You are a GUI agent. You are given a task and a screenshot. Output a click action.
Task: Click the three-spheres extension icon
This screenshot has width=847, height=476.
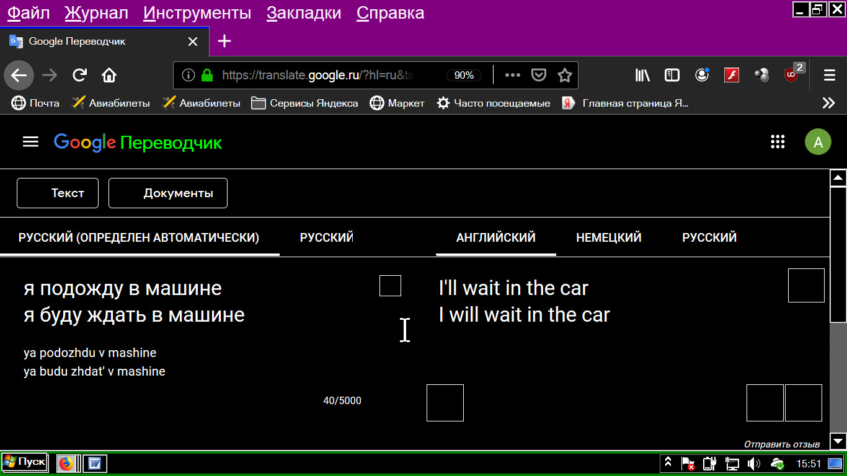coord(761,76)
